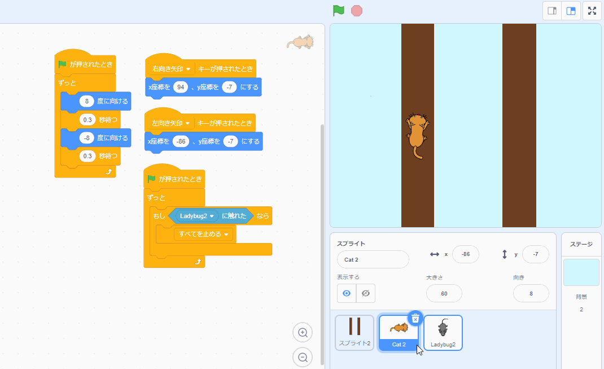Image resolution: width=604 pixels, height=369 pixels.
Task: Open the 右向き矢印 key dropdown
Action: click(189, 69)
